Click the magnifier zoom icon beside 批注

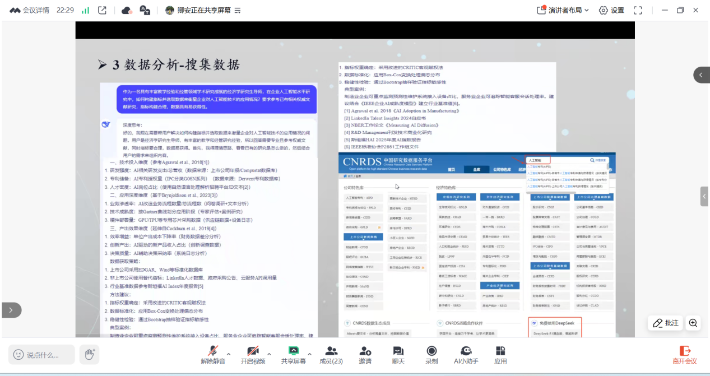point(693,323)
